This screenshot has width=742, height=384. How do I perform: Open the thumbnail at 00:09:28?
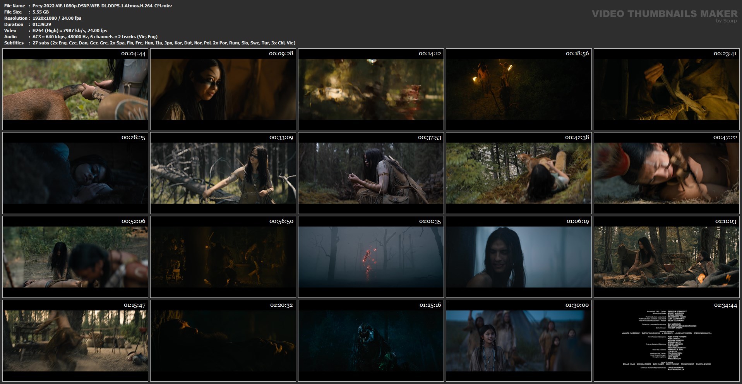pyautogui.click(x=223, y=89)
